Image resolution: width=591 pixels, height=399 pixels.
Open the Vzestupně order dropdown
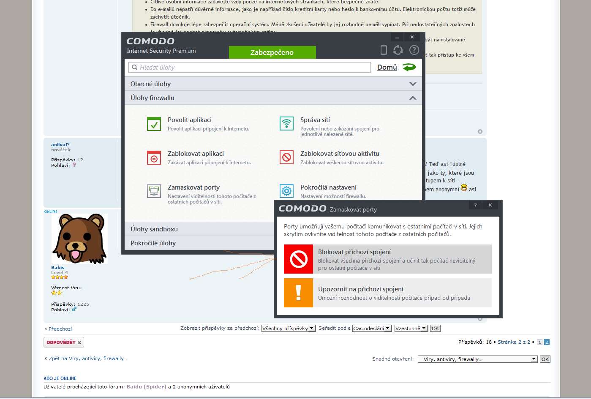click(x=411, y=328)
